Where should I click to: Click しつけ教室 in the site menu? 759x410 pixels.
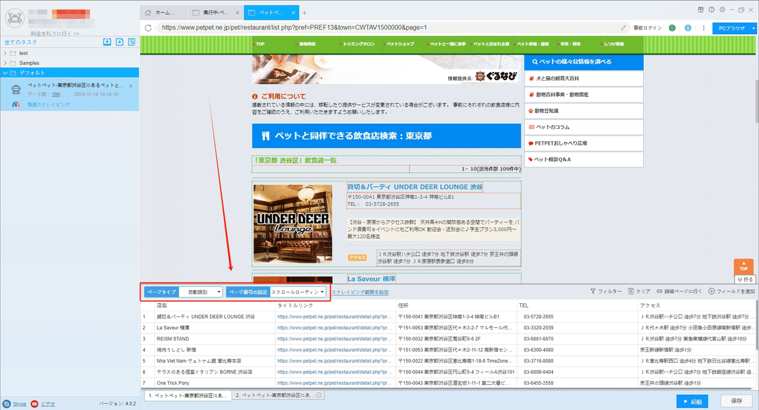tap(613, 44)
